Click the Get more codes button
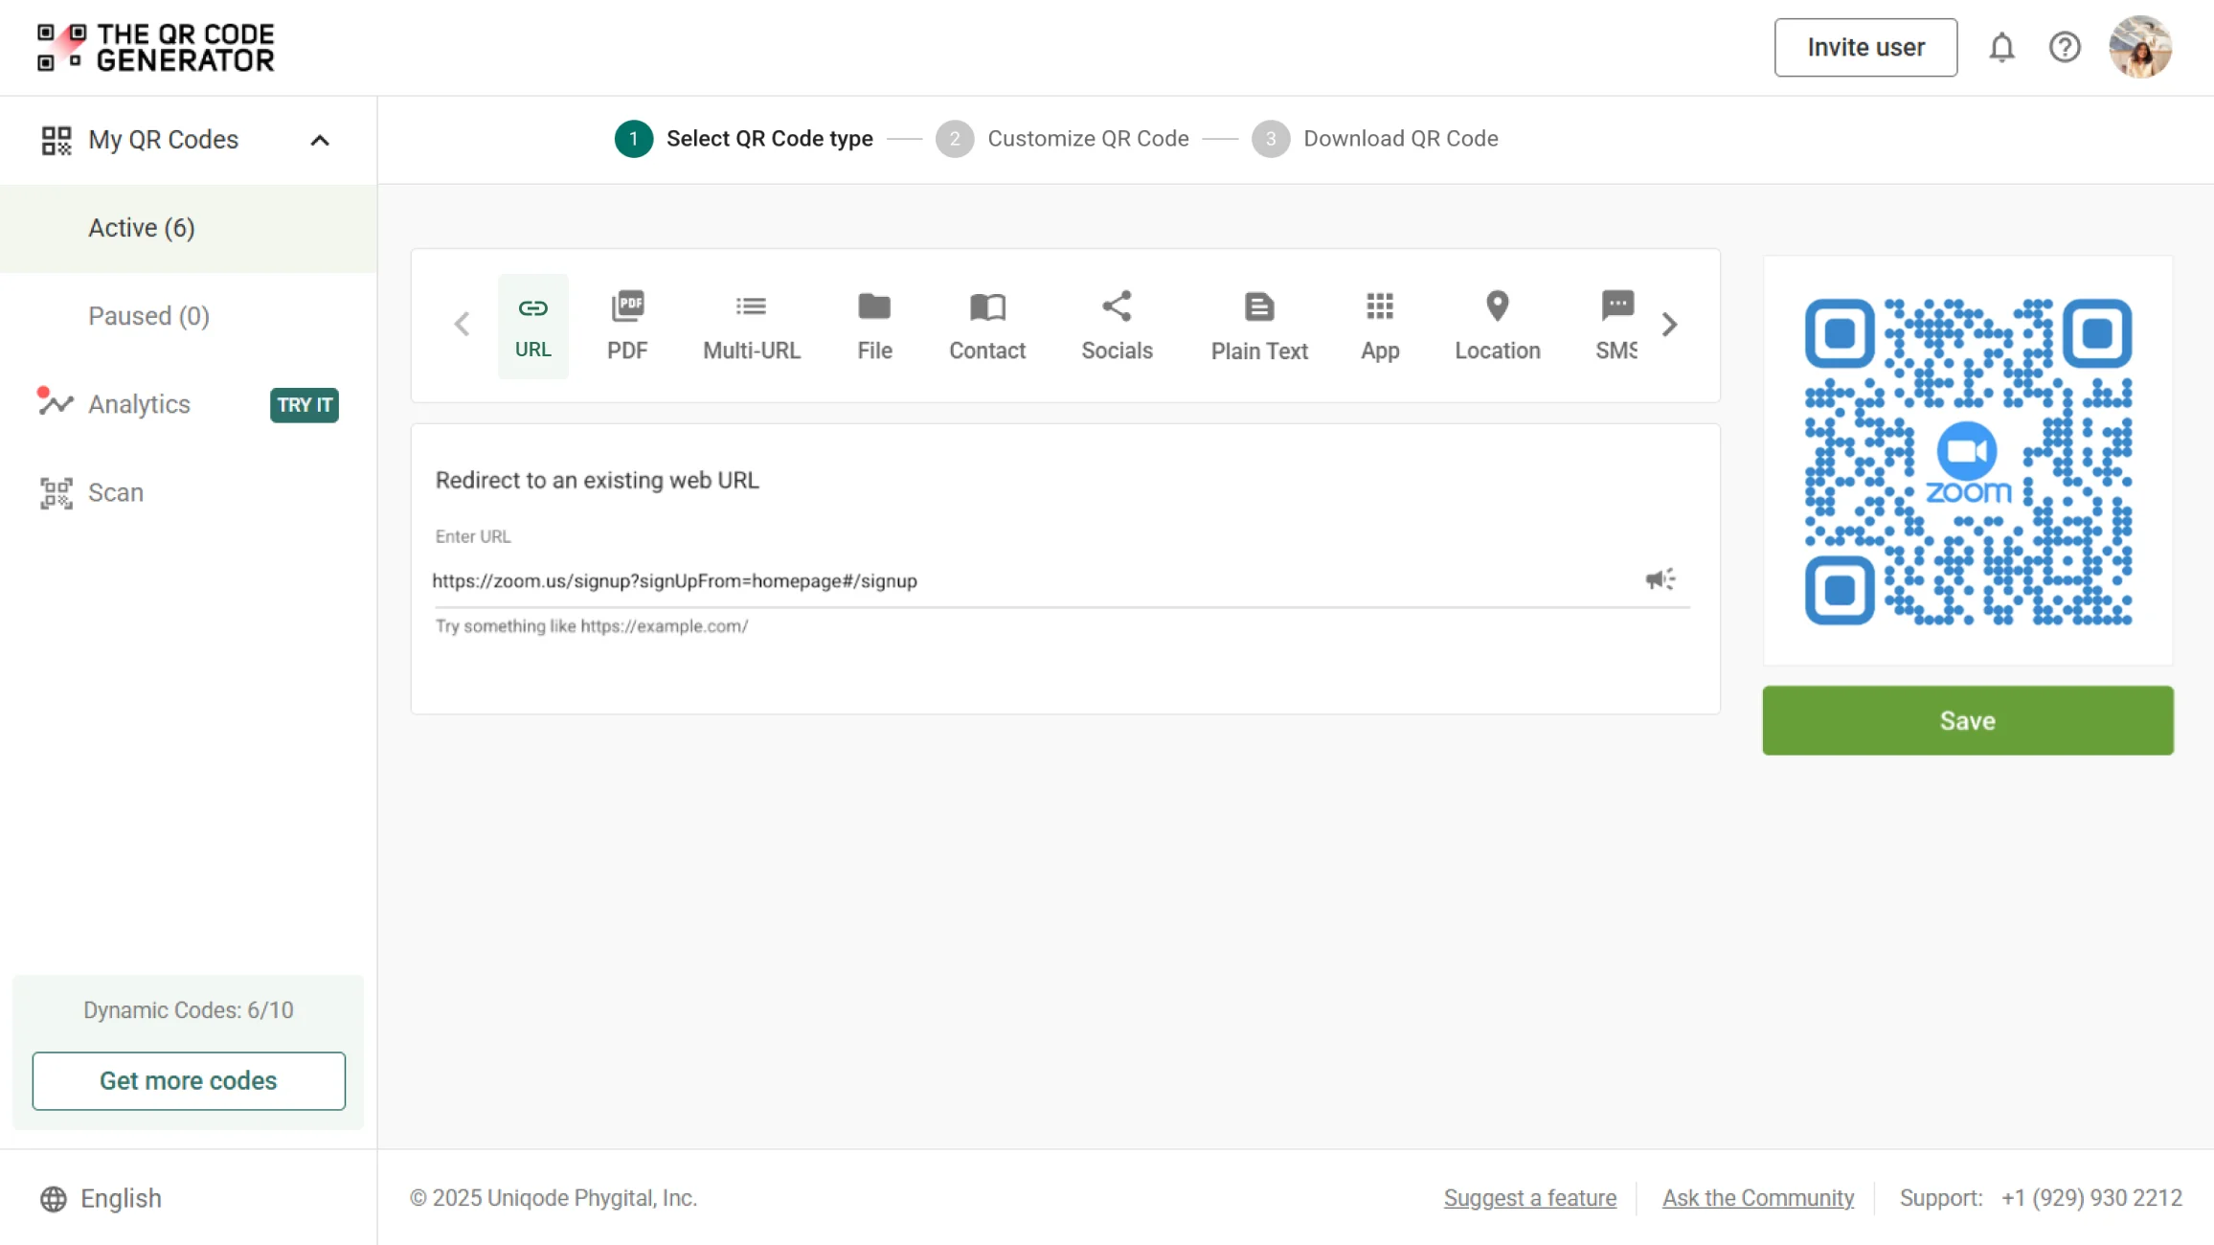2214x1245 pixels. (189, 1080)
